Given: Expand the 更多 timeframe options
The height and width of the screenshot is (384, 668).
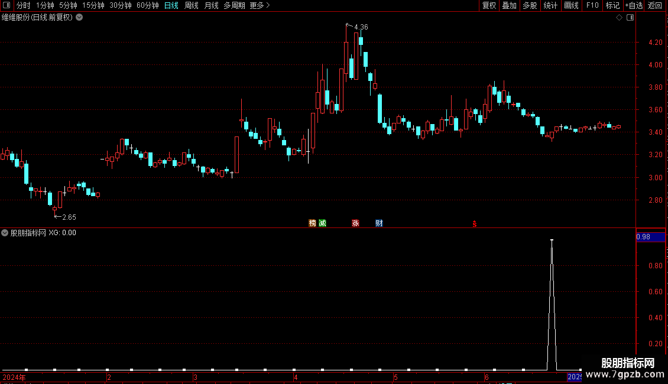Looking at the screenshot, I should tap(260, 5).
